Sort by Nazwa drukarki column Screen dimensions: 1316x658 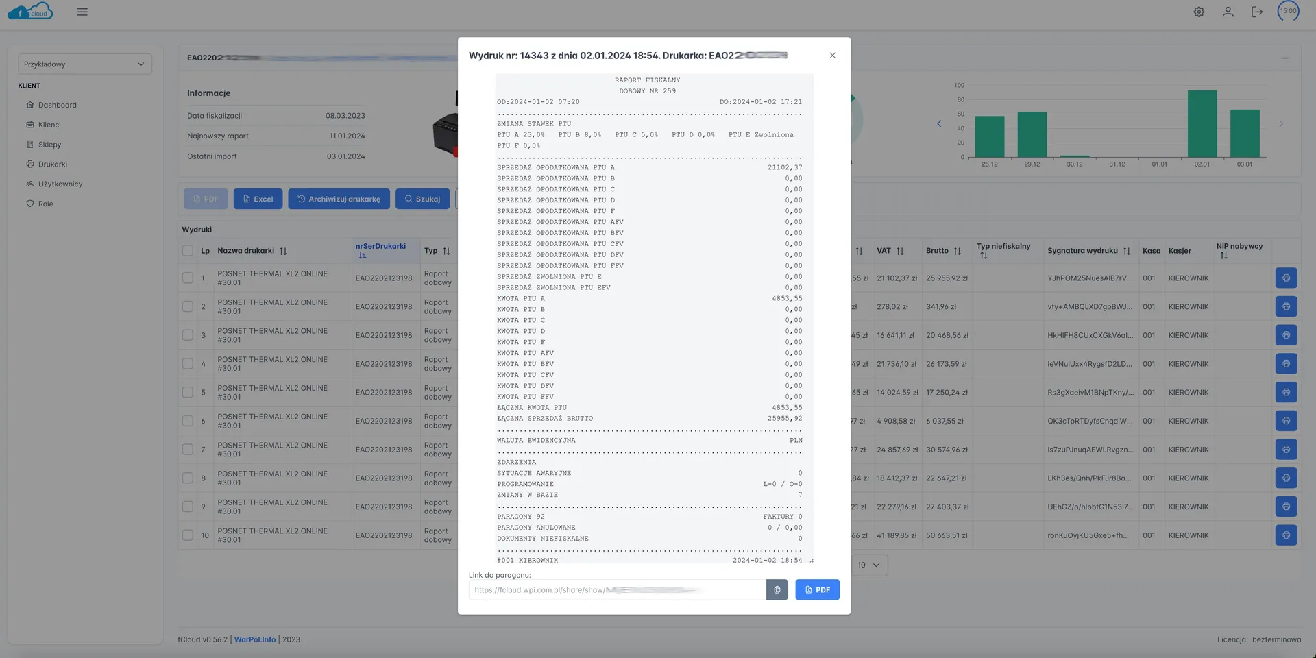pos(283,251)
